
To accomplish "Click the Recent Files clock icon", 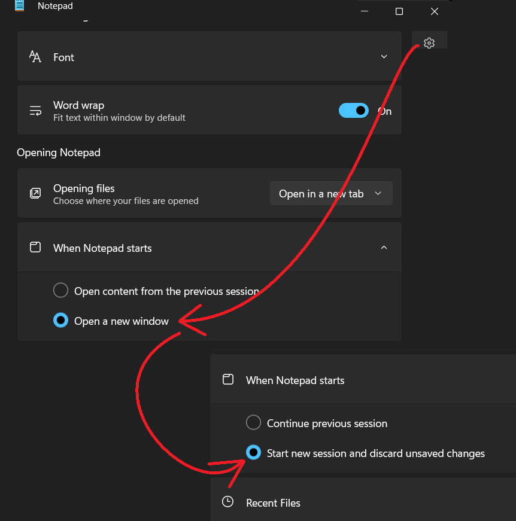I will pyautogui.click(x=227, y=502).
